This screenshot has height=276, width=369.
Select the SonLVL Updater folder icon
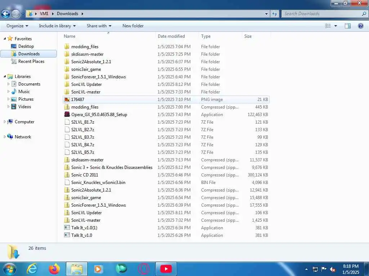pos(67,84)
